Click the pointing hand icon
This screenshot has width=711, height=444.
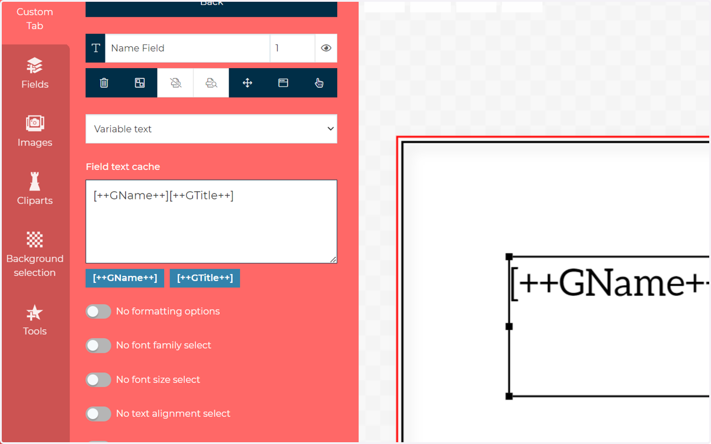pos(319,83)
